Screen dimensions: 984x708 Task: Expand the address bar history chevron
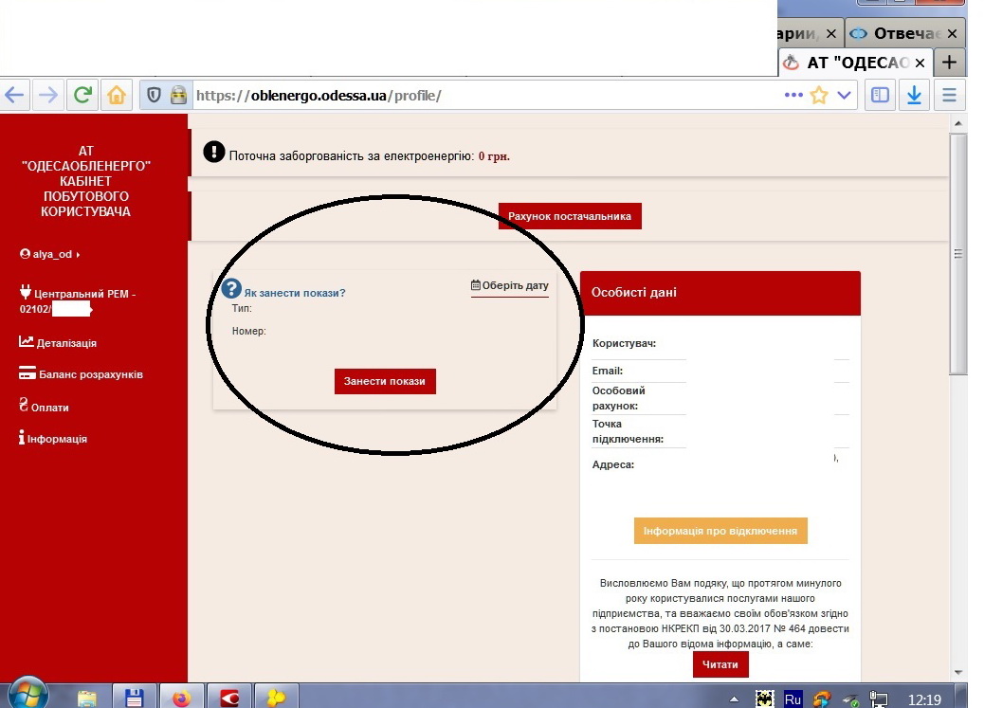(x=844, y=96)
